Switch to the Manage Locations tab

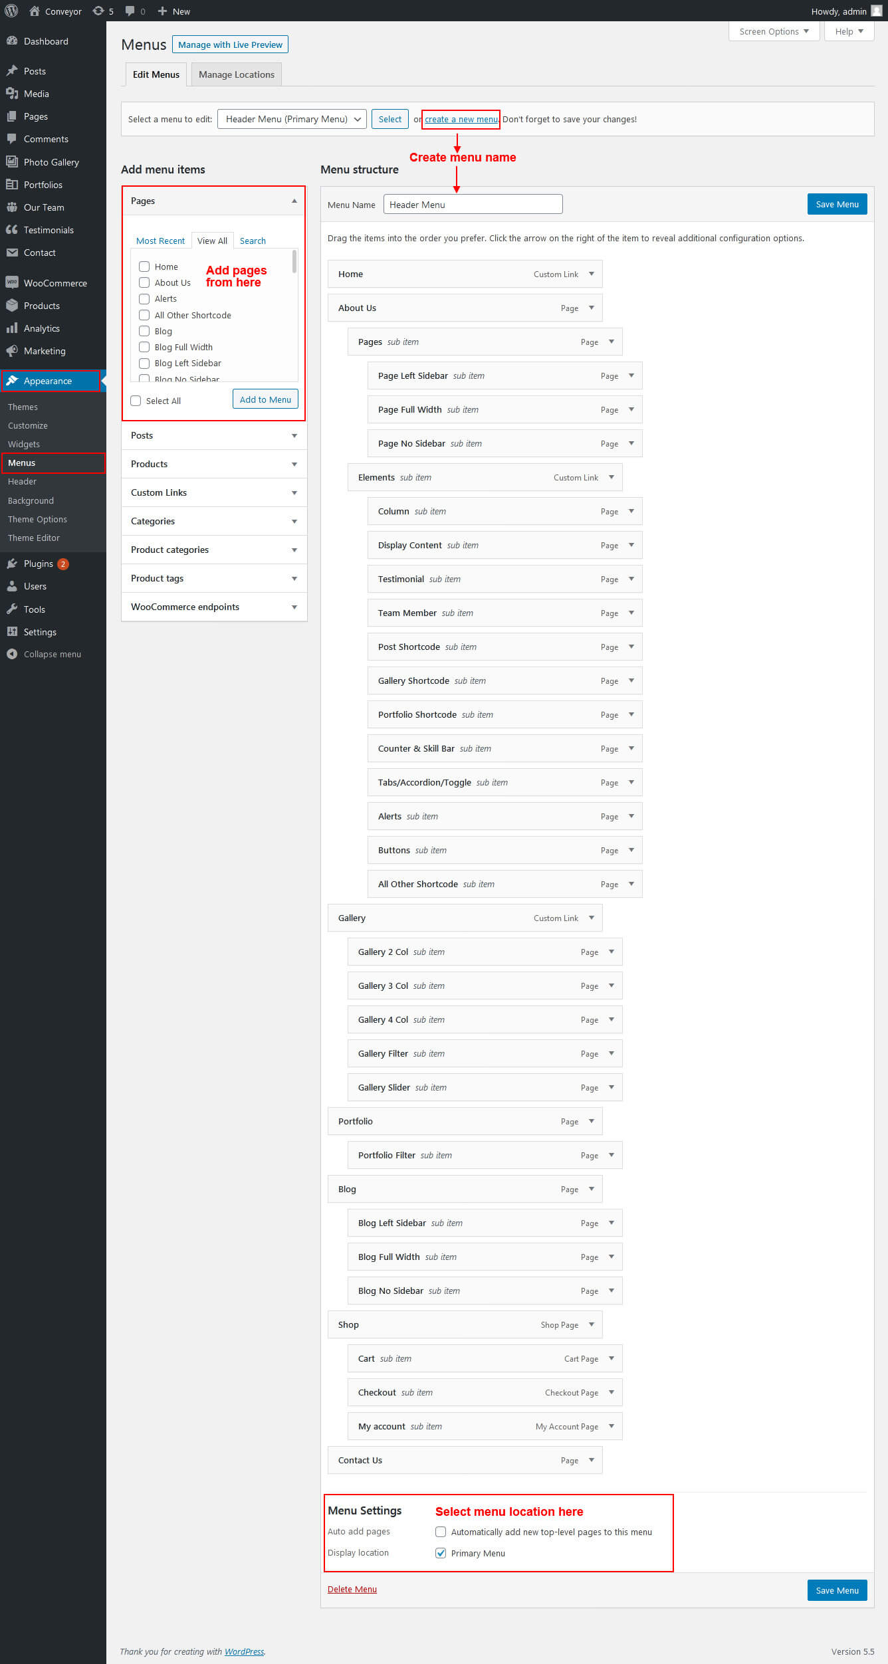coord(236,74)
